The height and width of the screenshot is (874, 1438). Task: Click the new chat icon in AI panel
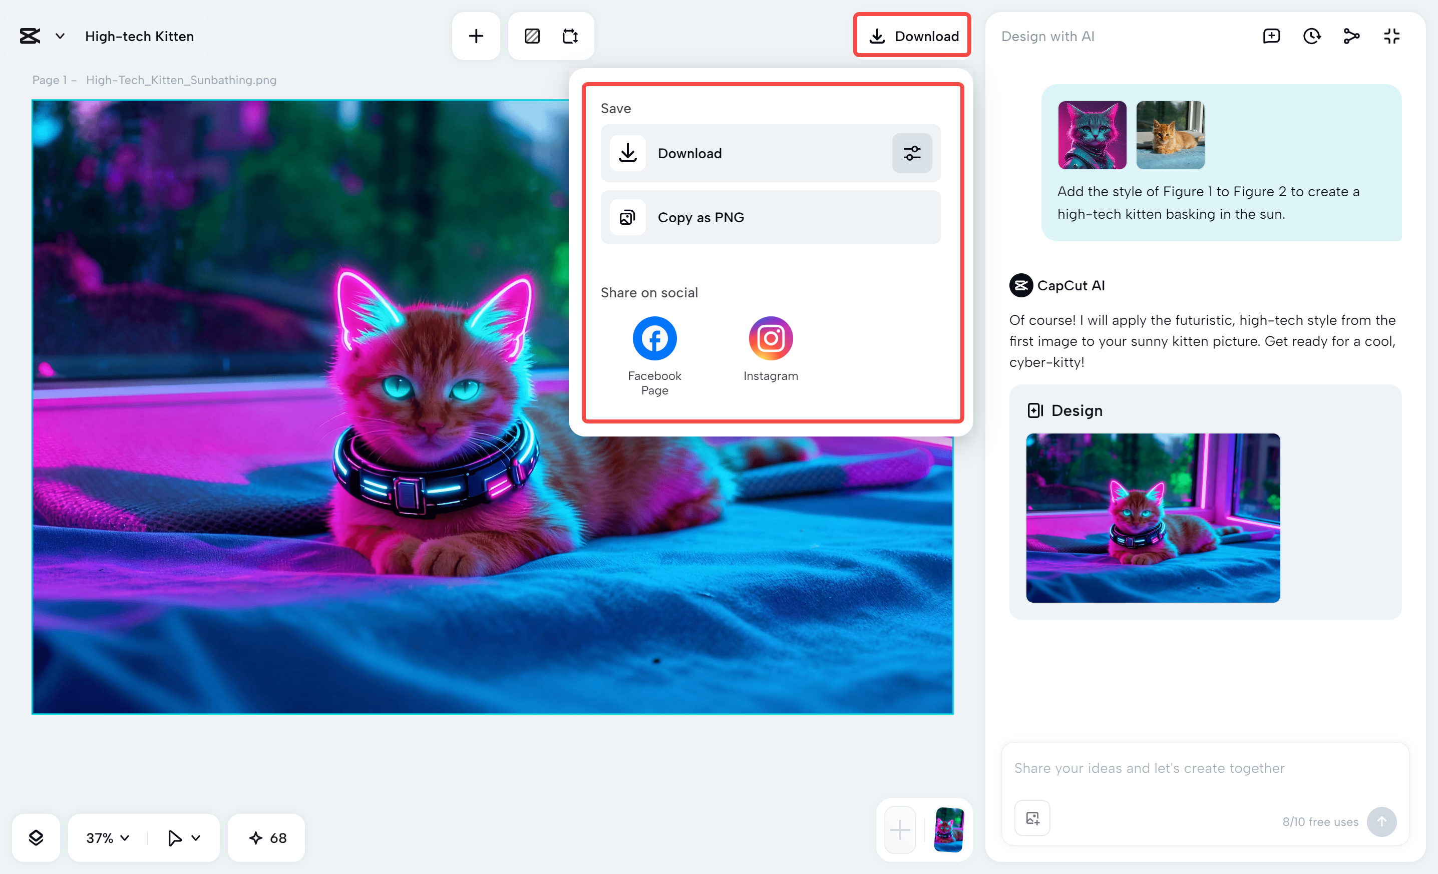coord(1271,36)
